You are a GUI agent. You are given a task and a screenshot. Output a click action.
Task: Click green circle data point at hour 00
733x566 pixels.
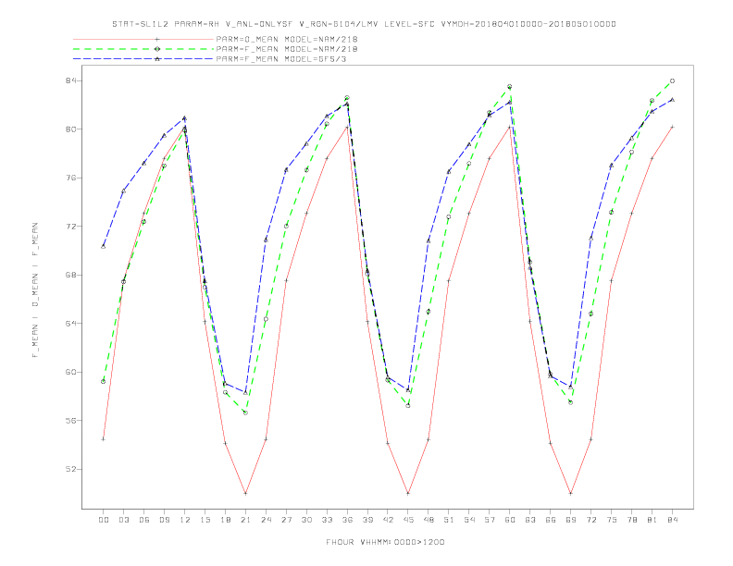104,382
